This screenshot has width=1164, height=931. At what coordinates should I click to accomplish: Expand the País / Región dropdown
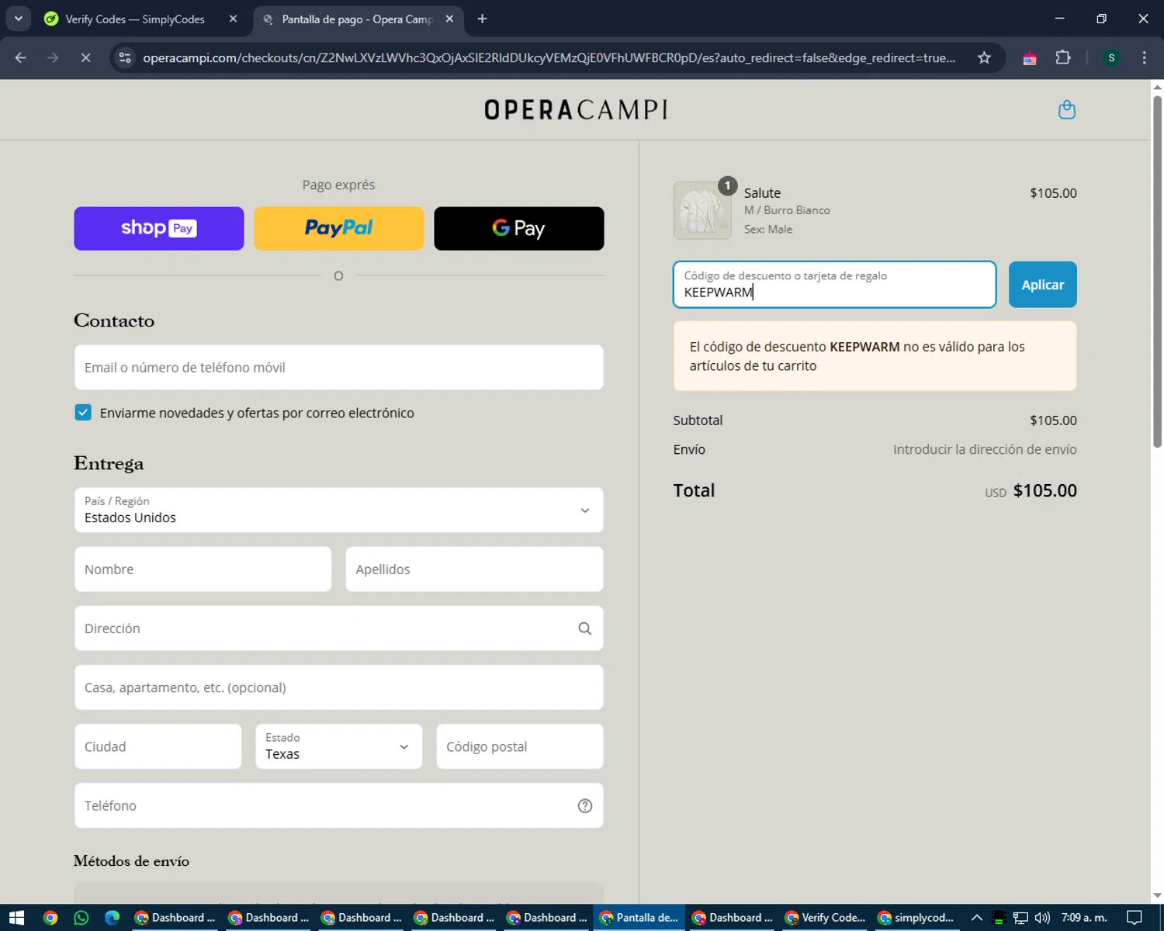click(339, 510)
